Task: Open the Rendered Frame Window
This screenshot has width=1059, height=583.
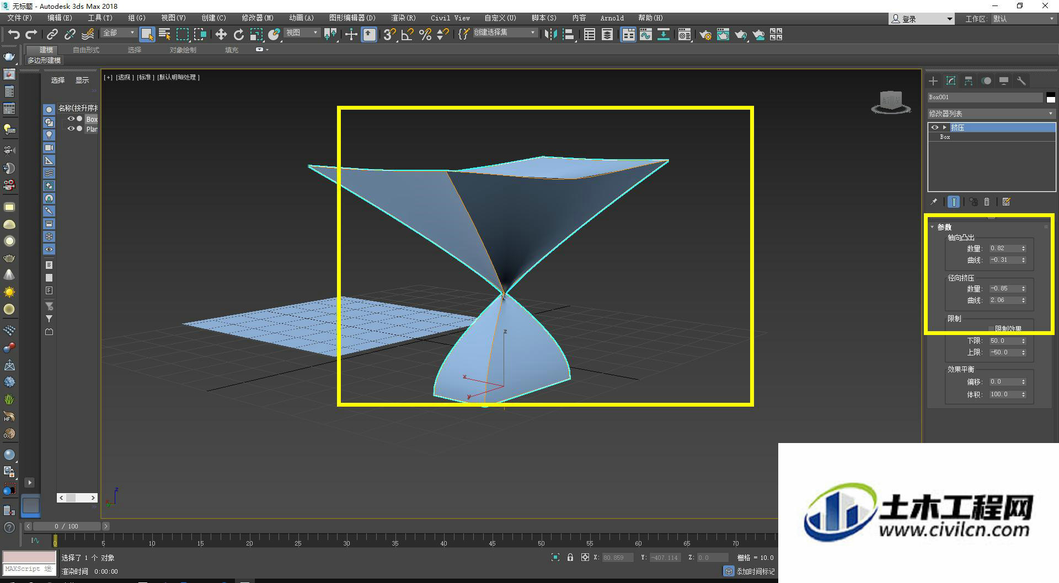Action: click(723, 35)
